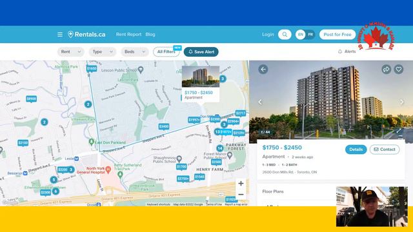Viewport: 413px width, 232px height.
Task: Click the North York General Hospital pin
Action: click(x=108, y=169)
